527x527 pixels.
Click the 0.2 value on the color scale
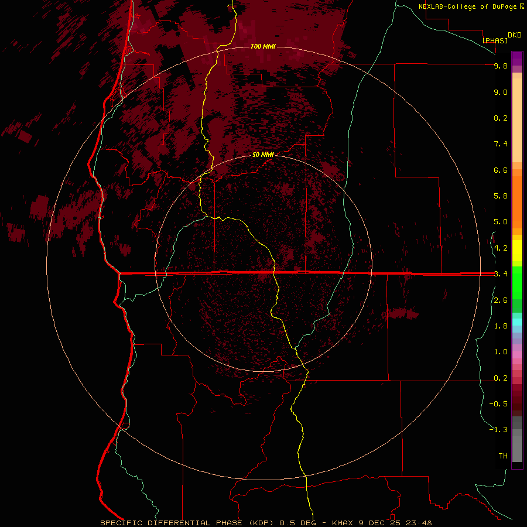pos(501,378)
